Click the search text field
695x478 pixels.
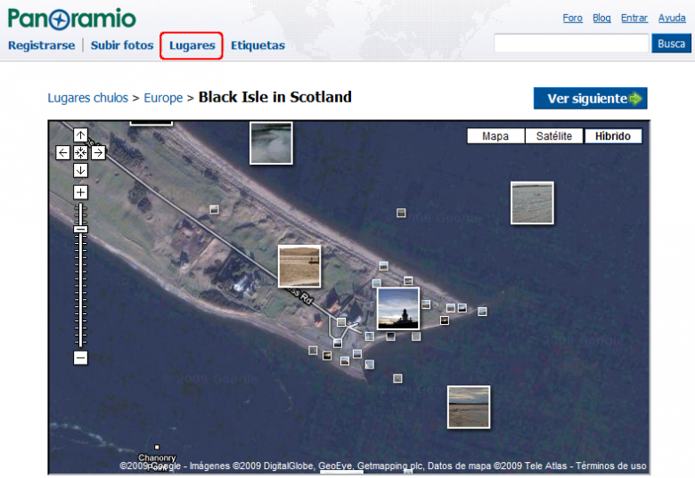pyautogui.click(x=571, y=44)
